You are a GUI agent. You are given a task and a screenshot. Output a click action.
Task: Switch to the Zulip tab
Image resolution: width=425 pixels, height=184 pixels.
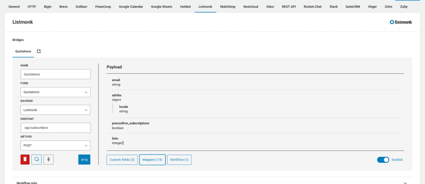click(x=403, y=7)
